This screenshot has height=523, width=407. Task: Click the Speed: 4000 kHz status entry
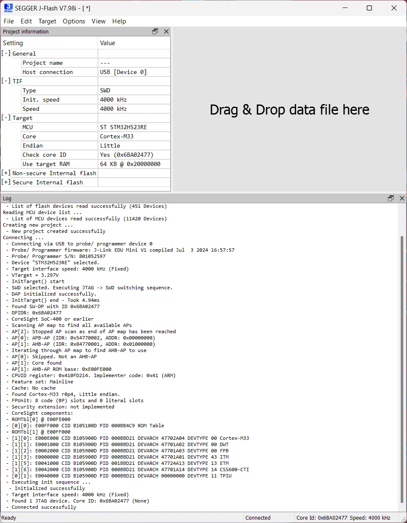pos(370,518)
